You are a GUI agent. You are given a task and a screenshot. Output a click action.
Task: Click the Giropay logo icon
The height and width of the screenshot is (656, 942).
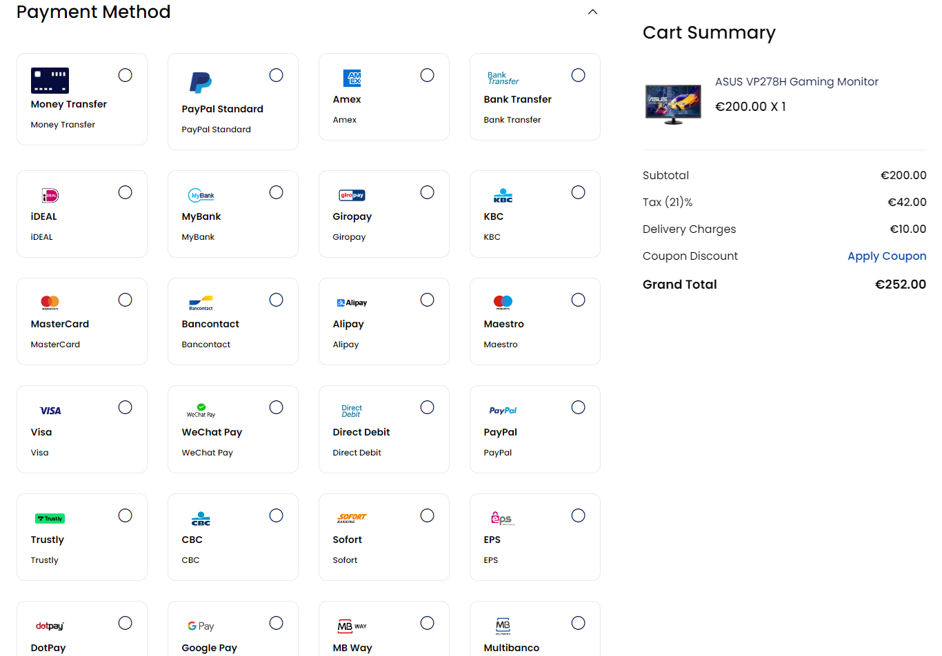(x=352, y=196)
